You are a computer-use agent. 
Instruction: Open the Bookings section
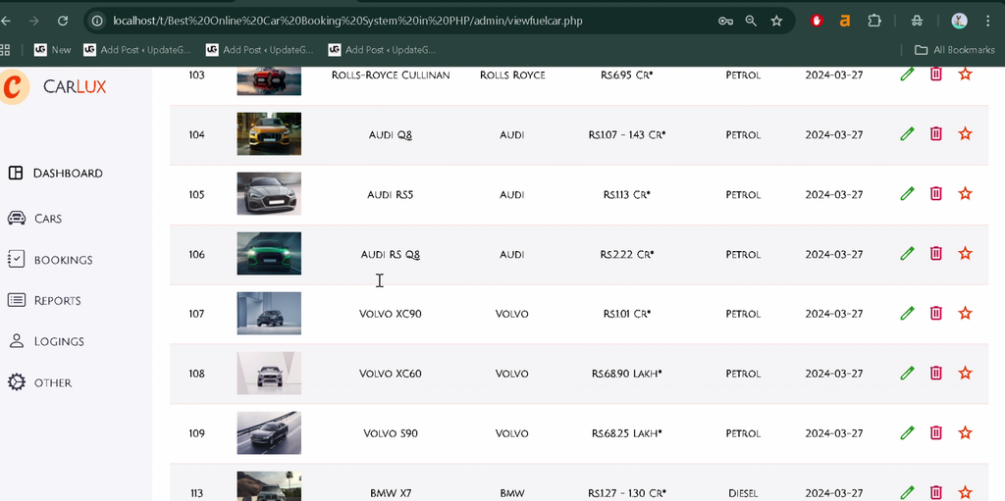50,260
